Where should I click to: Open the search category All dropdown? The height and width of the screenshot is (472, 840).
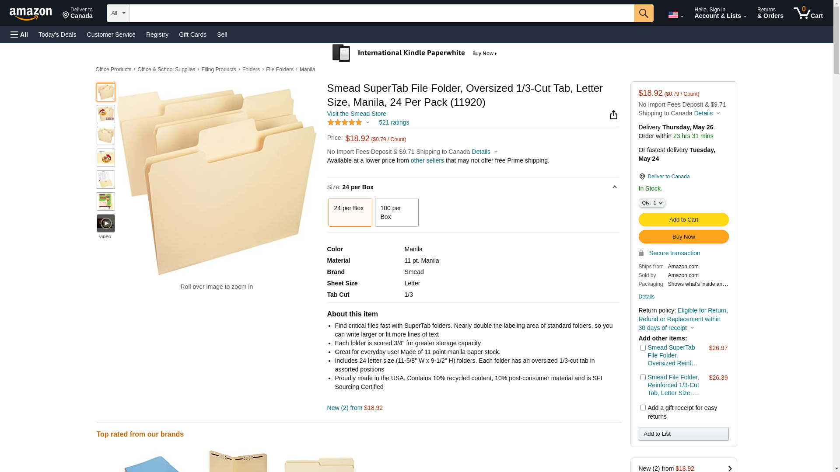coord(118,13)
